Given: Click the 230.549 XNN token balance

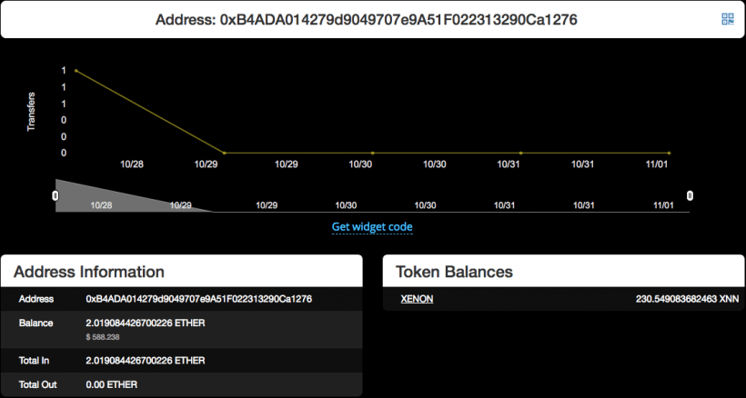Looking at the screenshot, I should coord(686,299).
